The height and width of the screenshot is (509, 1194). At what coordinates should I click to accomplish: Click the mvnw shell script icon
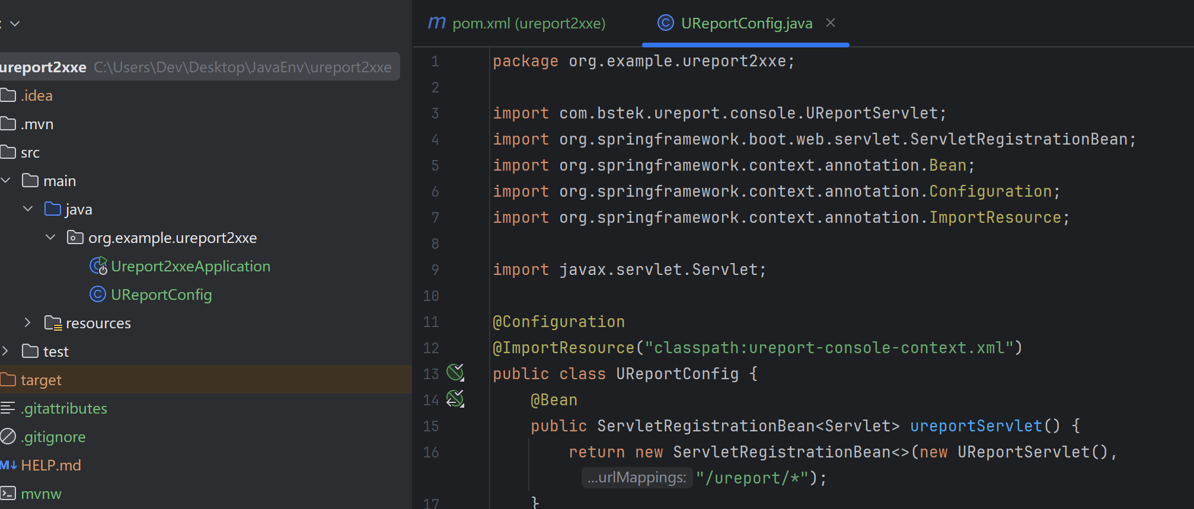pos(8,493)
